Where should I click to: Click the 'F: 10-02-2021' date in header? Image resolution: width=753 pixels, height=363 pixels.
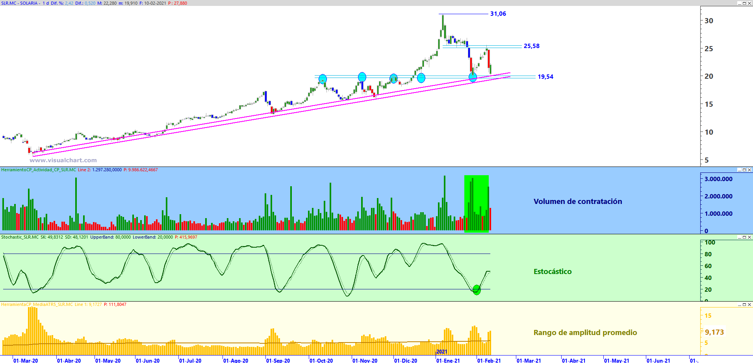[153, 3]
